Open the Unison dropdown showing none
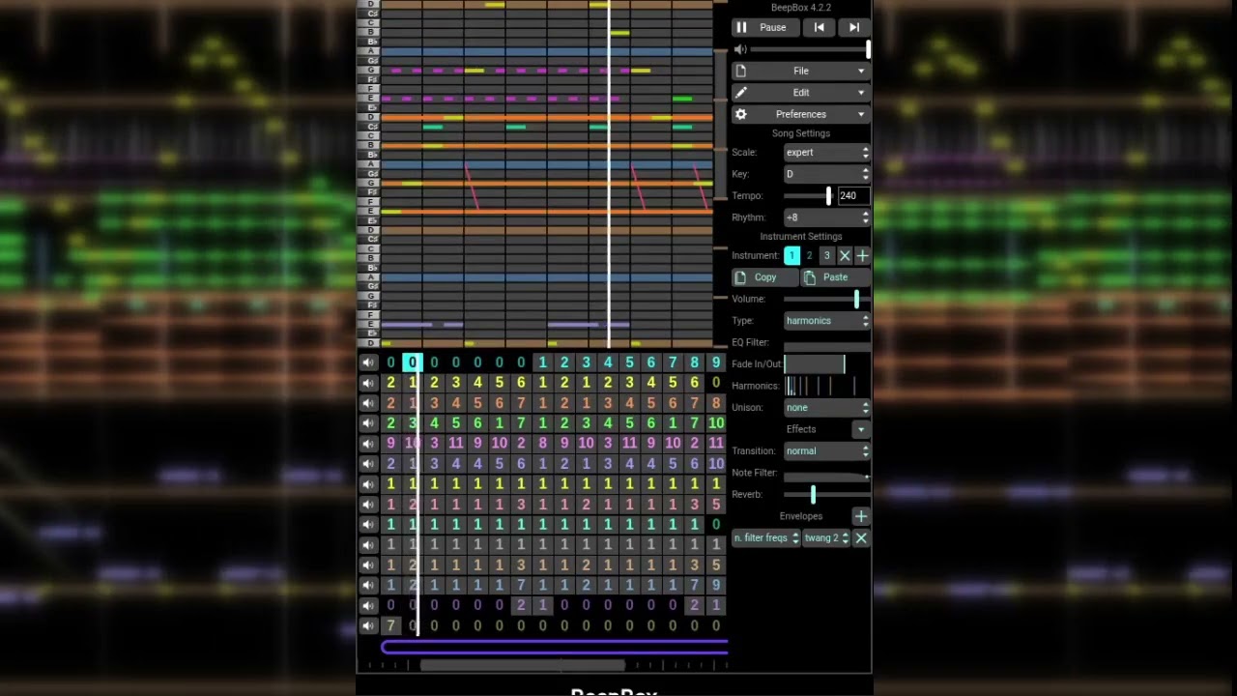 pos(827,408)
